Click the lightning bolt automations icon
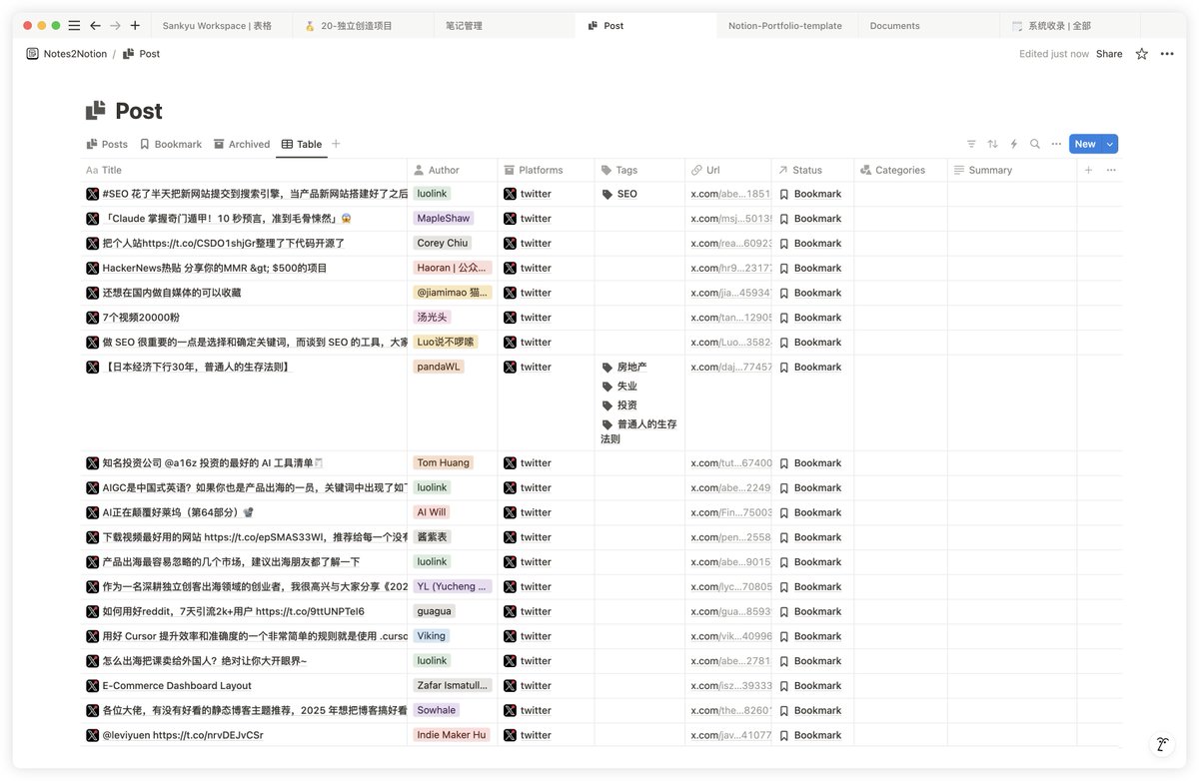The height and width of the screenshot is (781, 1199). pos(1013,143)
